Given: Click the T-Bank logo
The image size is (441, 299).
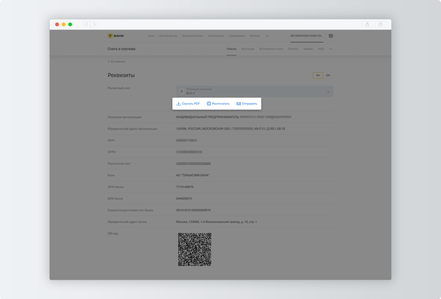Looking at the screenshot, I should [x=115, y=36].
